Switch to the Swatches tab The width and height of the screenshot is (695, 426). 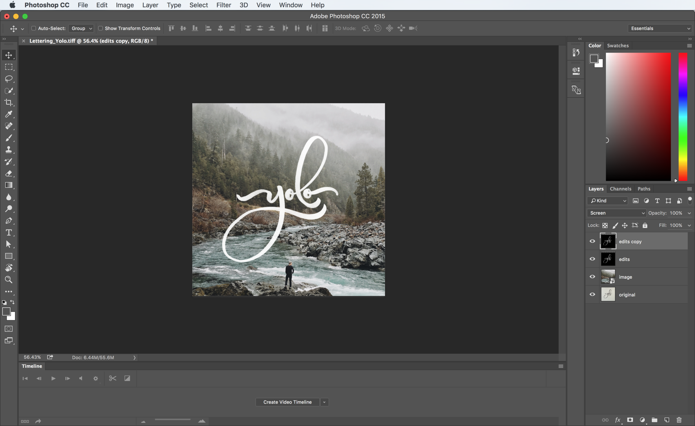click(618, 45)
